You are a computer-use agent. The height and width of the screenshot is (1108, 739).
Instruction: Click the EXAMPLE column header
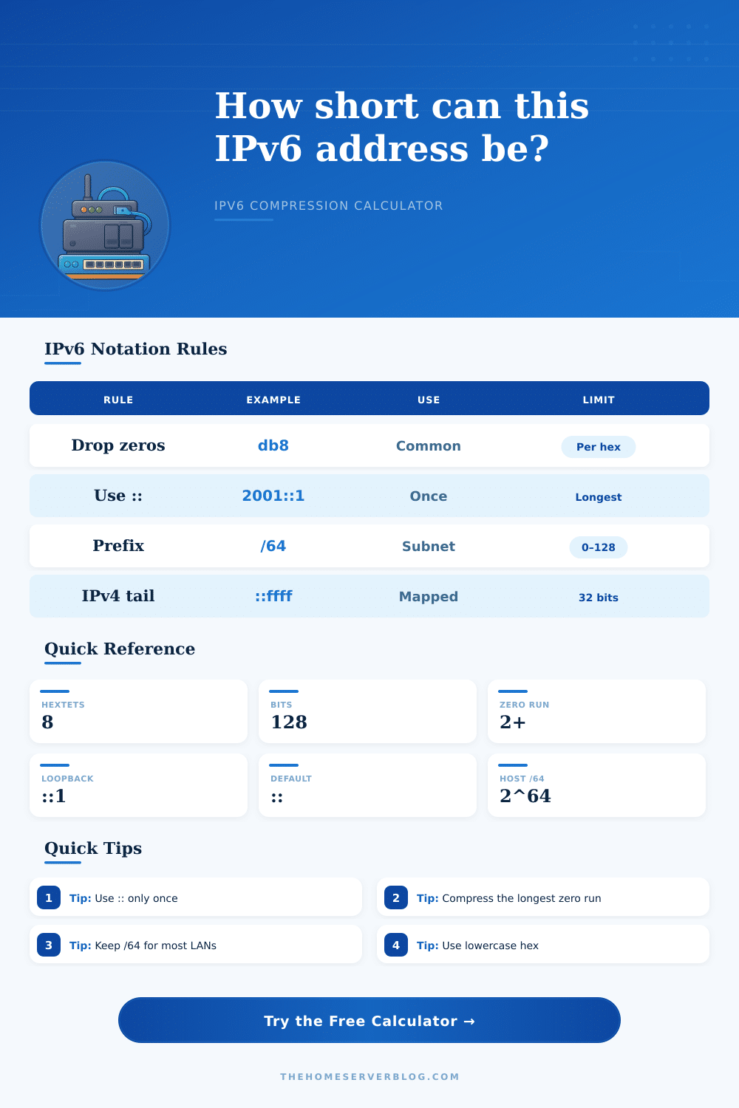tap(273, 400)
